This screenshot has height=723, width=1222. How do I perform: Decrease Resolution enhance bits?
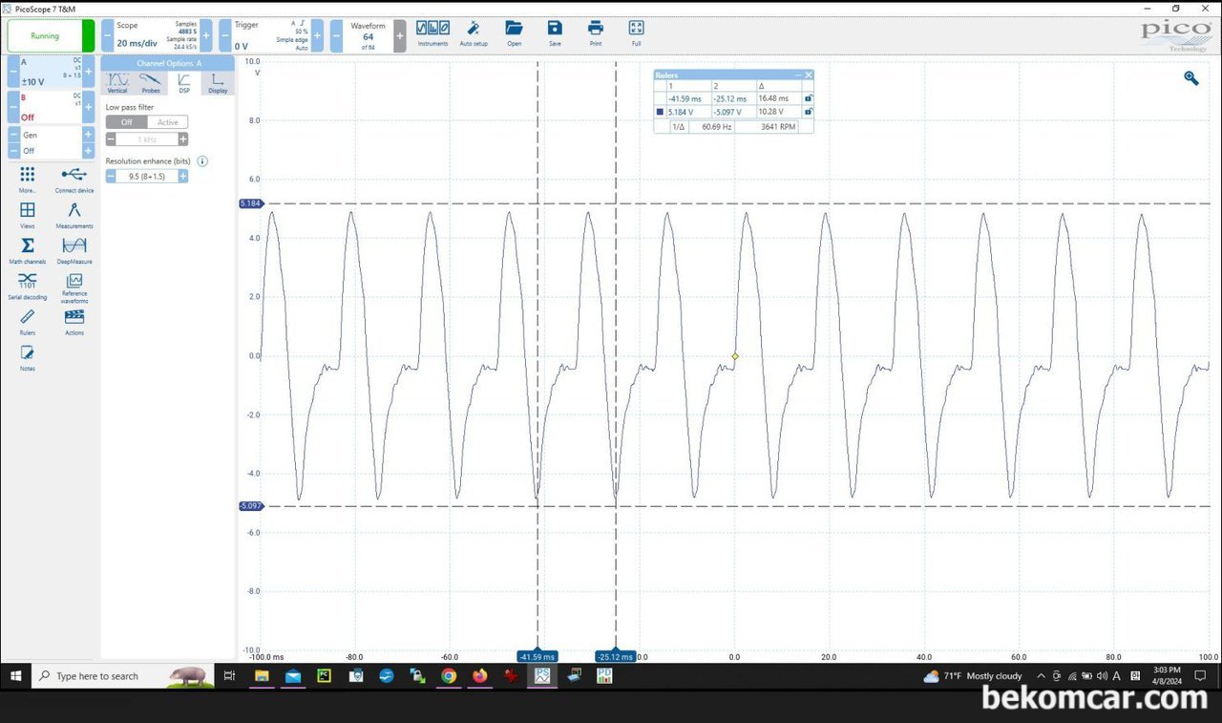point(111,177)
